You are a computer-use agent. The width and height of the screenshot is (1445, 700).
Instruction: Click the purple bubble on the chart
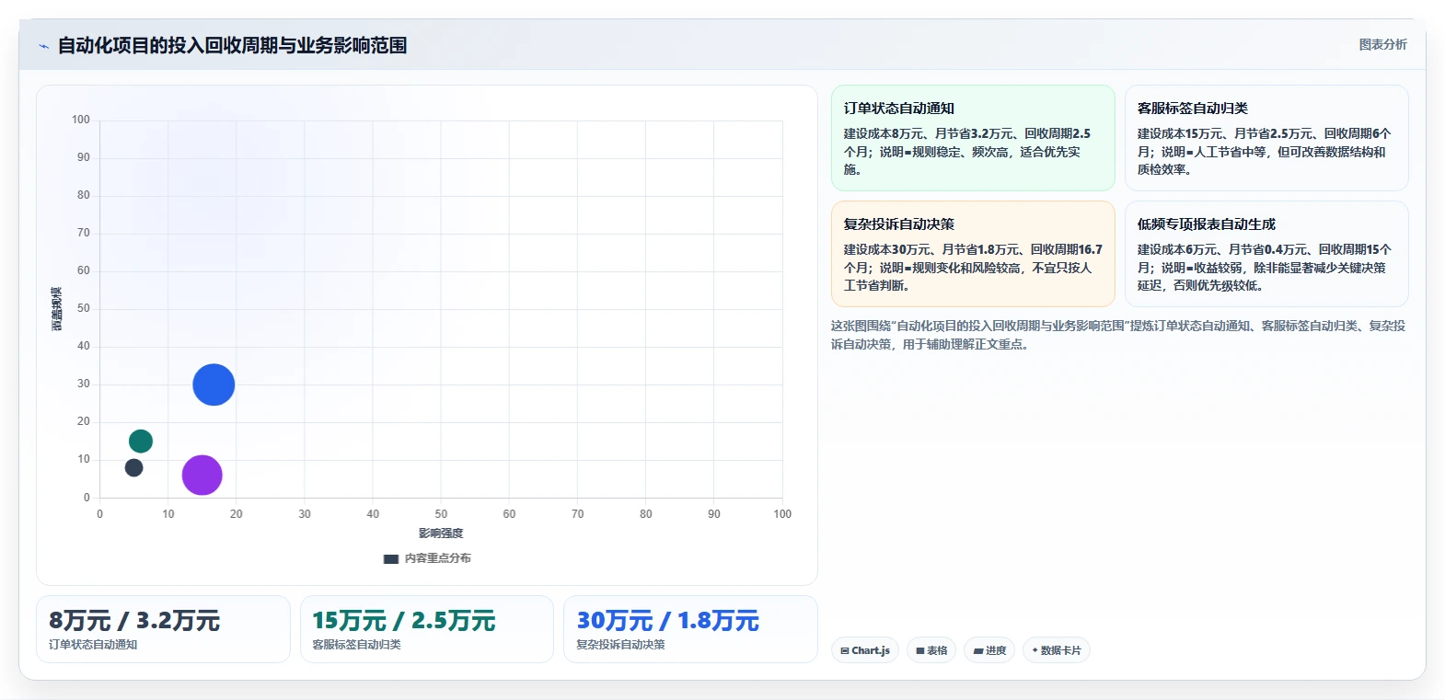pyautogui.click(x=202, y=476)
